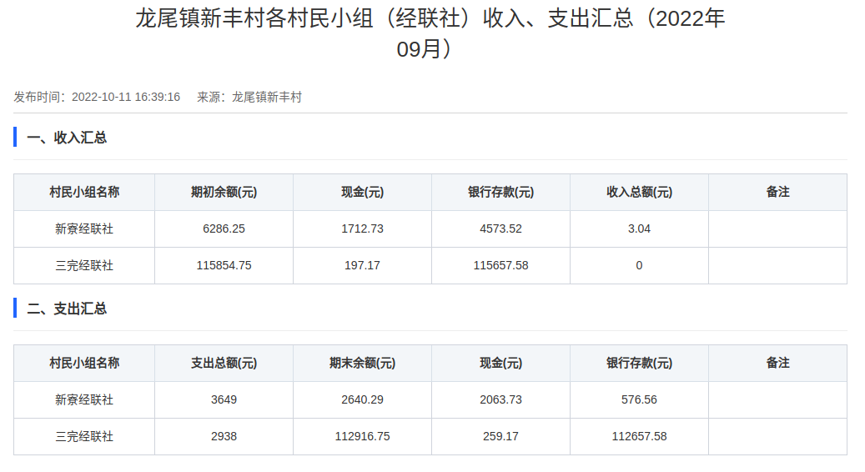The height and width of the screenshot is (472, 865).
Task: Select the expense total value 2938
Action: (224, 437)
